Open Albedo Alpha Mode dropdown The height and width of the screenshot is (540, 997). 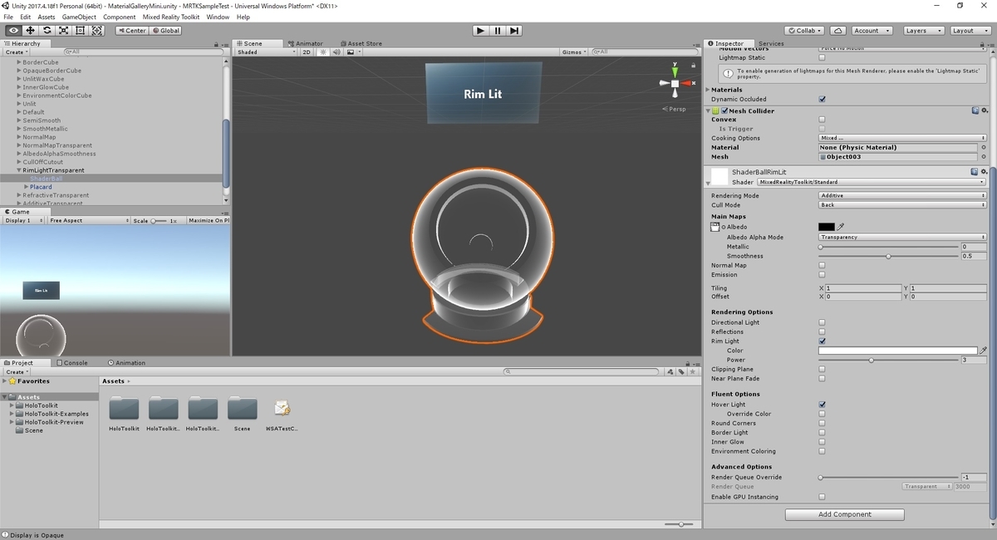(903, 237)
